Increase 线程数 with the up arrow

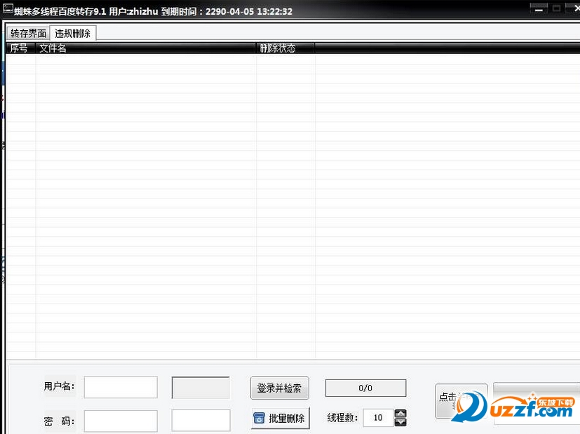[400, 414]
